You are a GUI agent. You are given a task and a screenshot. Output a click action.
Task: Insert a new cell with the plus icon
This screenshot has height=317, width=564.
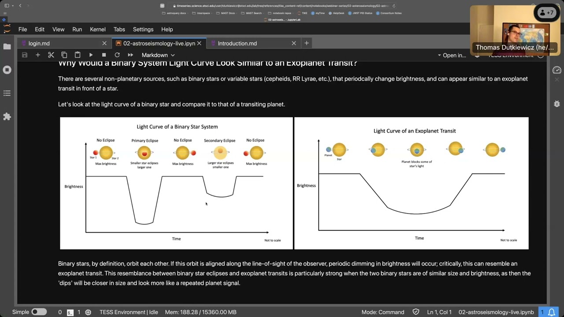[x=38, y=55]
